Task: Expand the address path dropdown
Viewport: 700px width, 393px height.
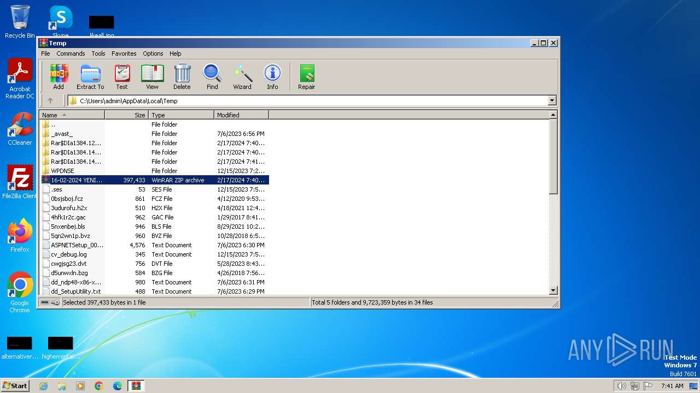Action: [x=552, y=100]
